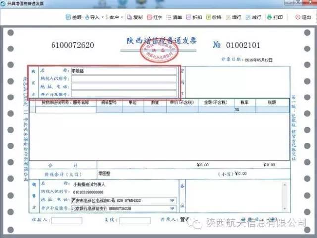Click the 备注 remarks text area
Screen dimensions: 317x238
click(234, 196)
